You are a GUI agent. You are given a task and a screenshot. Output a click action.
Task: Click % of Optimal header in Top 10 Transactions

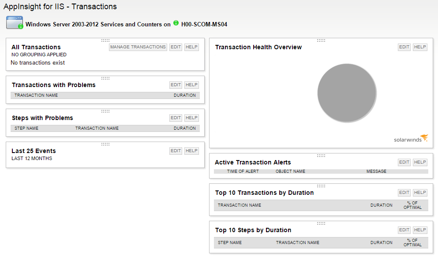tap(412, 205)
